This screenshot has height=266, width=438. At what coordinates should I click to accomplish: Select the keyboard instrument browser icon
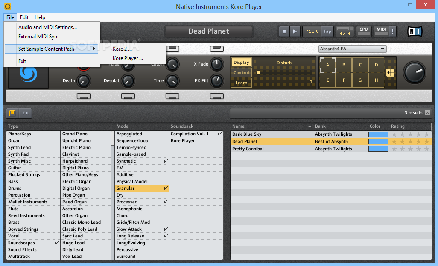[x=12, y=113]
